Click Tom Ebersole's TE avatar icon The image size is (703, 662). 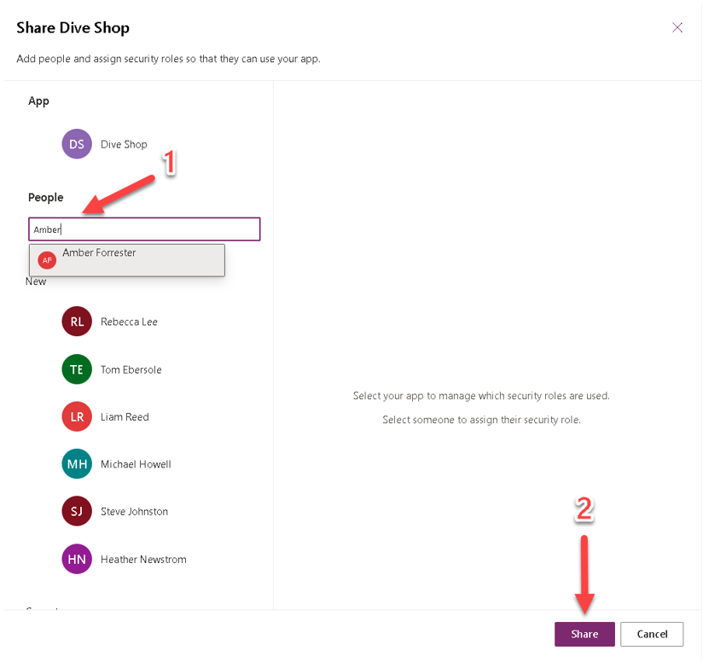76,369
